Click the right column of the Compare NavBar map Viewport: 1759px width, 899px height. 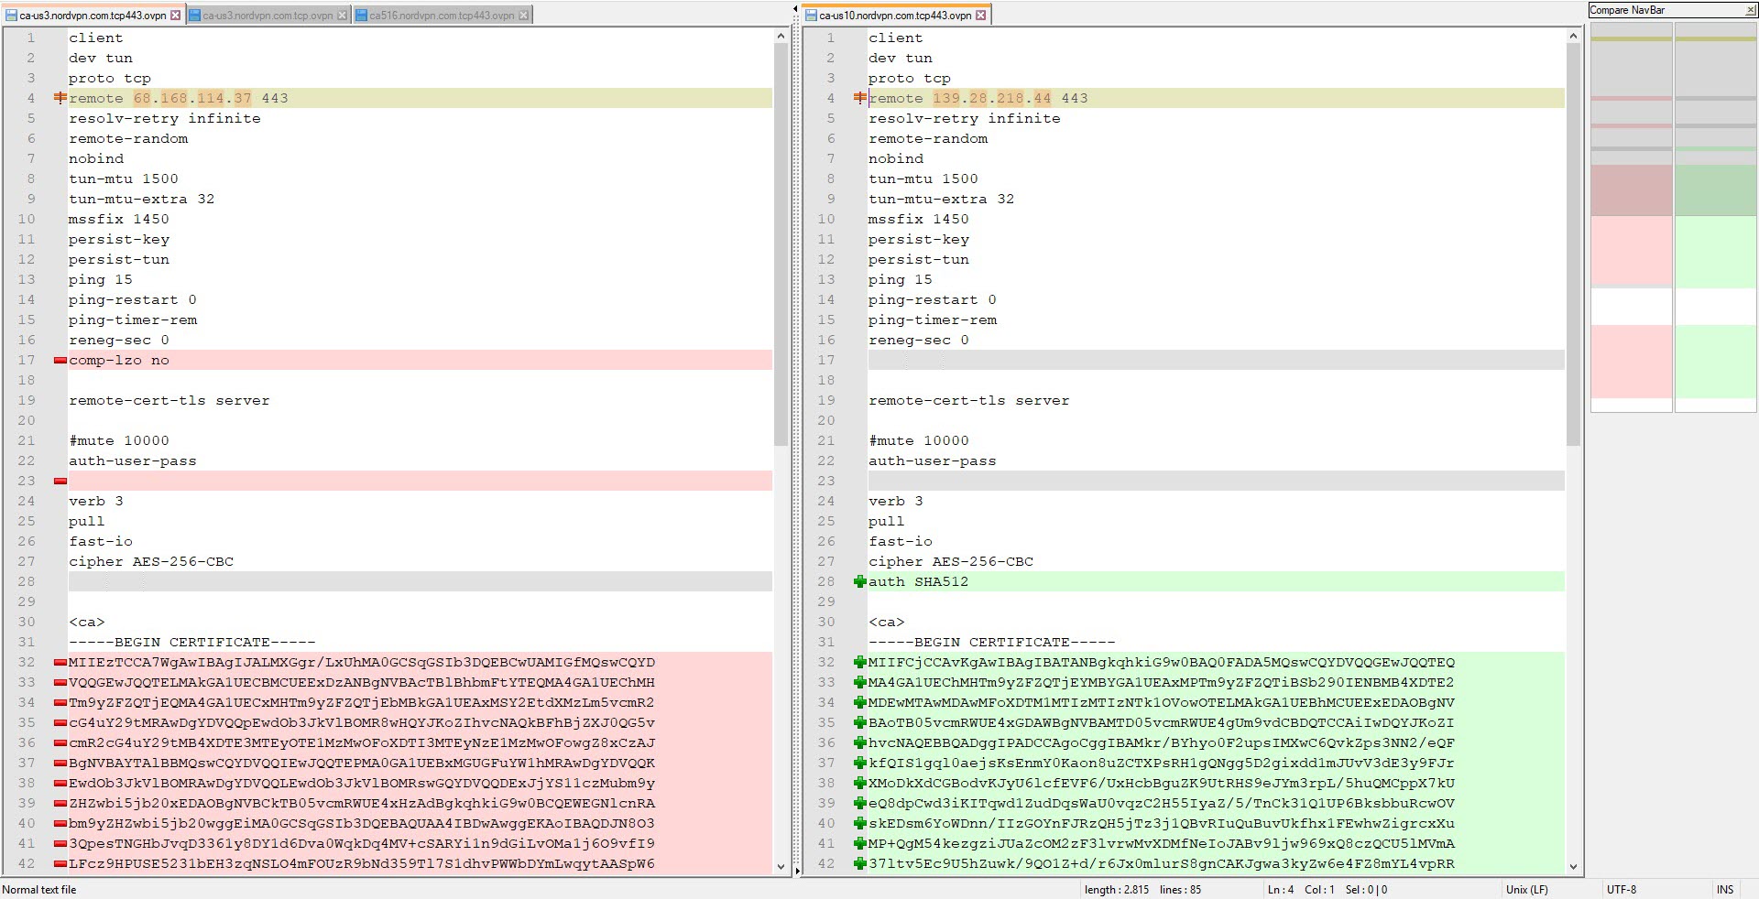(1716, 218)
